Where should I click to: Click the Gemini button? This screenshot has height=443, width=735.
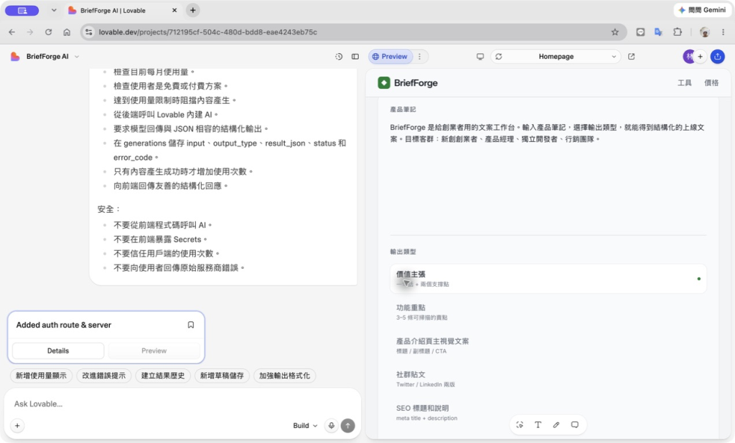click(702, 10)
